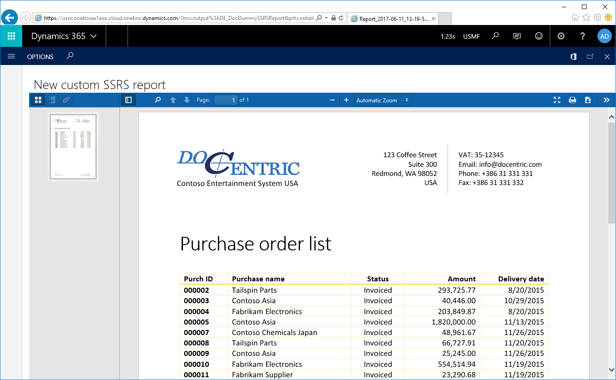The image size is (616, 380).
Task: Show thumbnails view in viewer sidebar
Action: click(39, 100)
